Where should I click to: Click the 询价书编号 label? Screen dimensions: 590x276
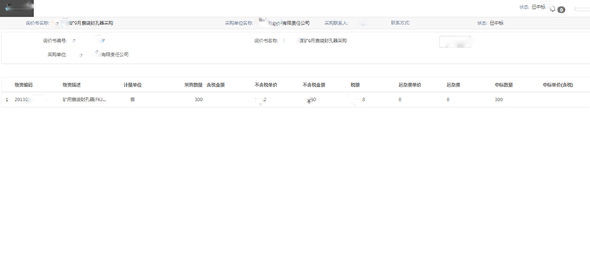tap(55, 40)
